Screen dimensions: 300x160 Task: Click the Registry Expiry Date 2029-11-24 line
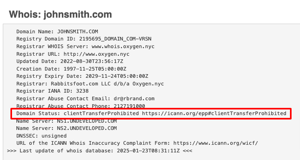coord(82,76)
